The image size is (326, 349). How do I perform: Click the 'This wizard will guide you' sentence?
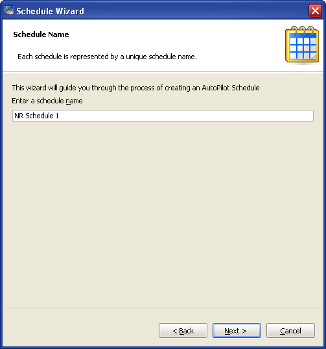pyautogui.click(x=135, y=88)
